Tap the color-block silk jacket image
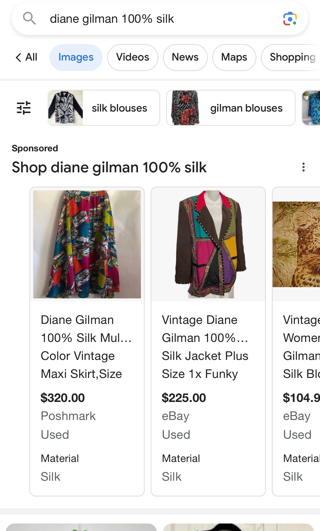The height and width of the screenshot is (531, 320). pyautogui.click(x=208, y=244)
